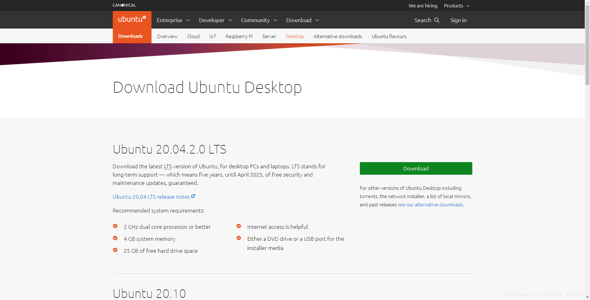Screen dimensions: 590x300
Task: Expand the Enterprise menu
Action: (173, 20)
